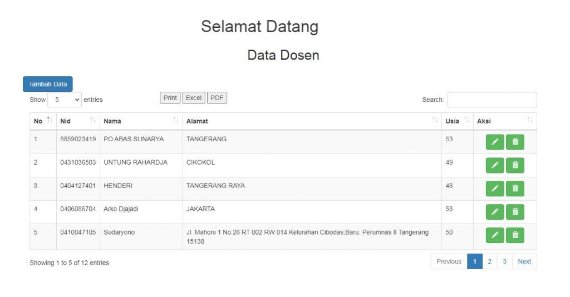The image size is (570, 297).
Task: Click trash icon for UNTUNG RAHARDJA
Action: click(x=515, y=166)
